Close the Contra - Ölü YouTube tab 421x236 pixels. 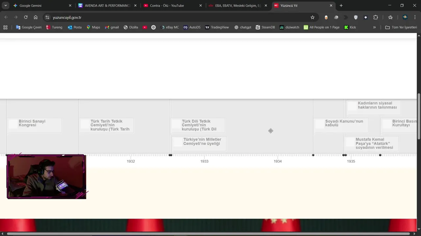click(x=201, y=6)
